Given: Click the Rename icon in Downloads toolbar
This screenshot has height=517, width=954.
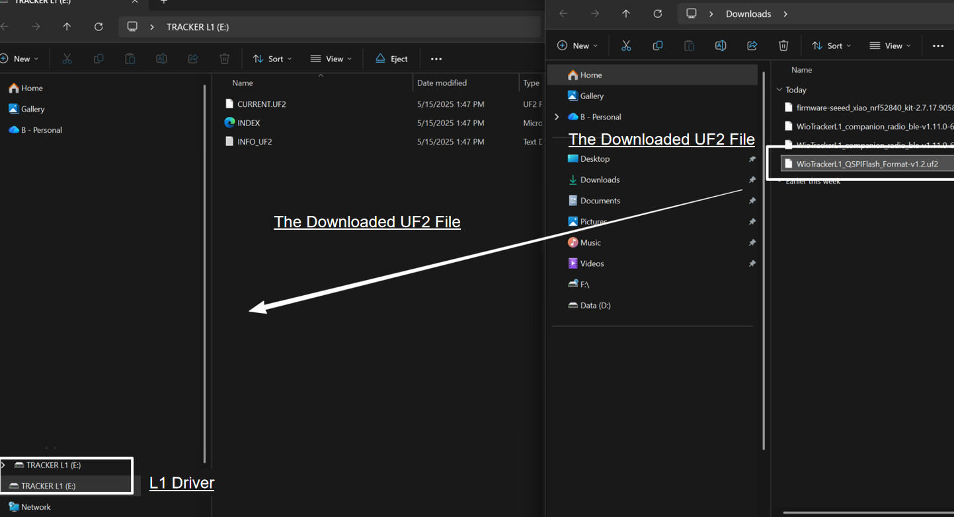Looking at the screenshot, I should (721, 46).
